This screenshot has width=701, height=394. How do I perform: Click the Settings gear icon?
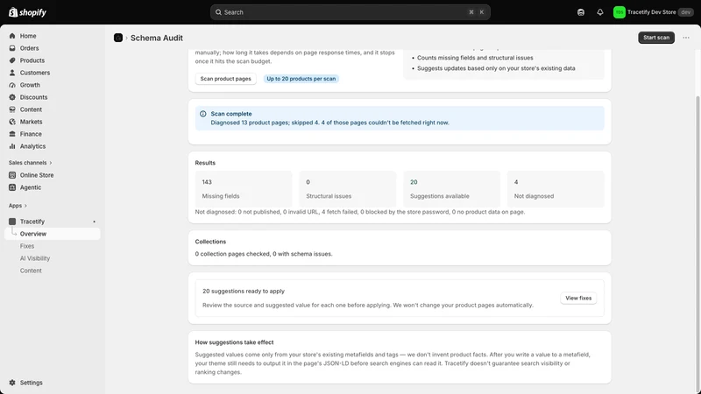point(12,383)
